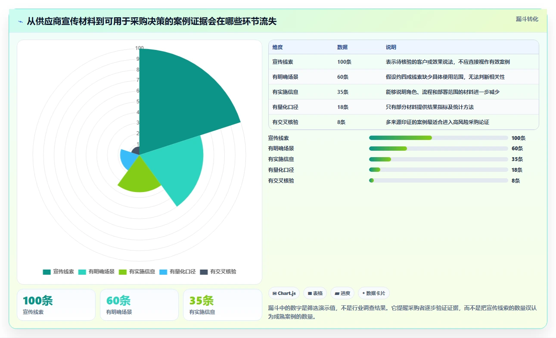This screenshot has height=338, width=556.
Task: Click the 100条 value beside the top progress bar
Action: click(x=519, y=138)
